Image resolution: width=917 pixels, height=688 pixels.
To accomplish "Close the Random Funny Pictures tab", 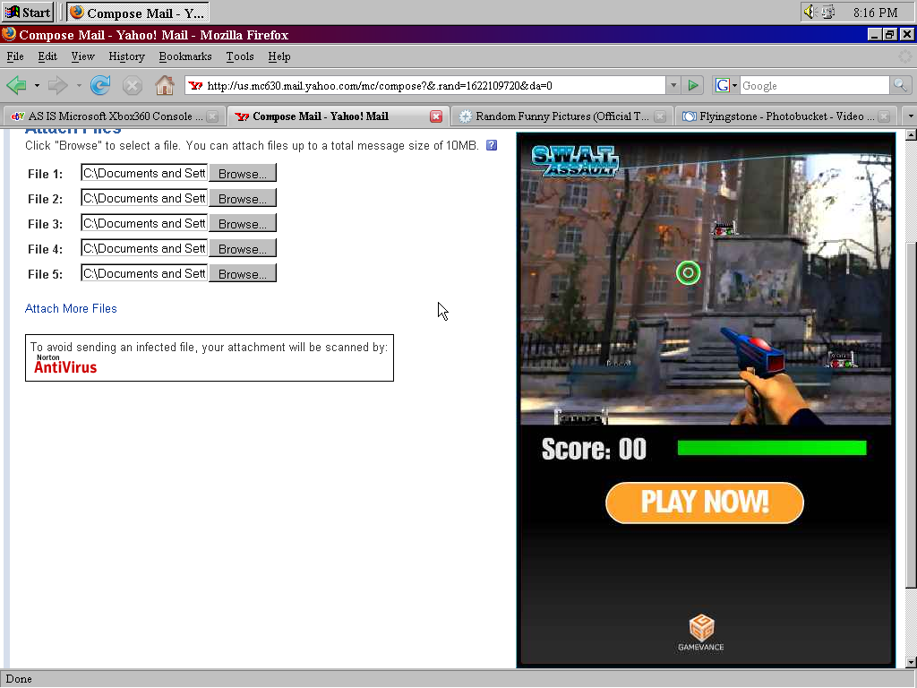I will 660,116.
